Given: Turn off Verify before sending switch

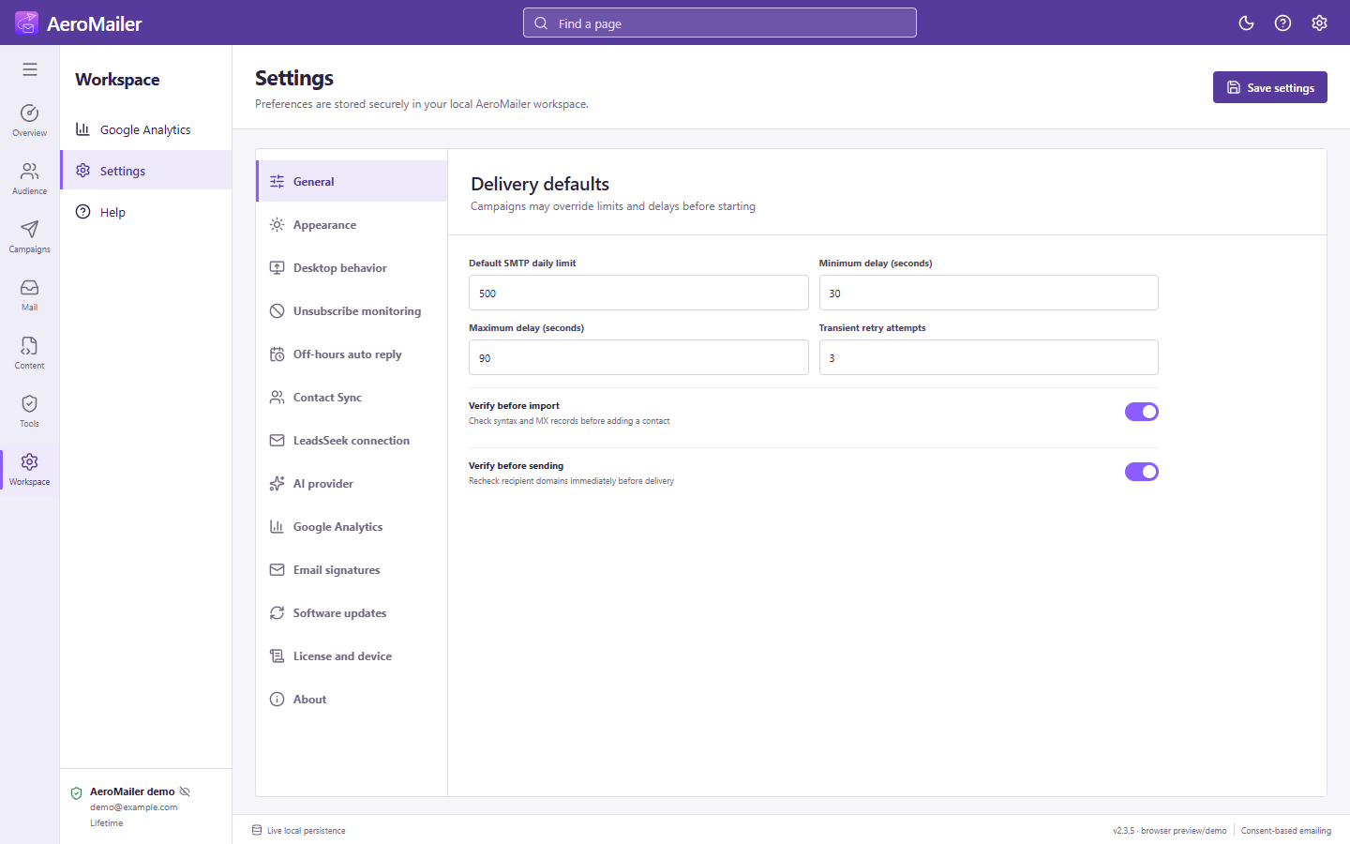Looking at the screenshot, I should click(x=1142, y=472).
